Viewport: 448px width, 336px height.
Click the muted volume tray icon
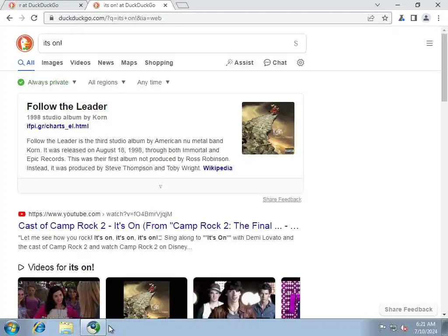(x=404, y=328)
